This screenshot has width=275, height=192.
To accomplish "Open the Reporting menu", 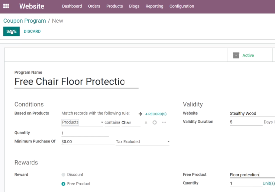I will pyautogui.click(x=154, y=6).
